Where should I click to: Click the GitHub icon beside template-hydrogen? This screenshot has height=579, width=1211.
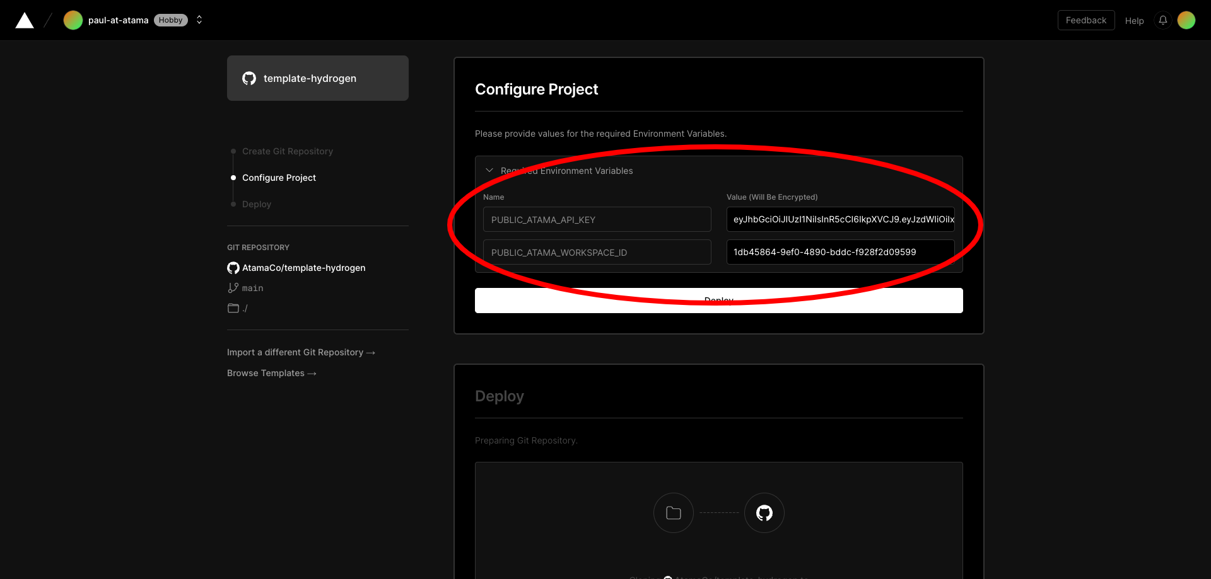(x=249, y=78)
